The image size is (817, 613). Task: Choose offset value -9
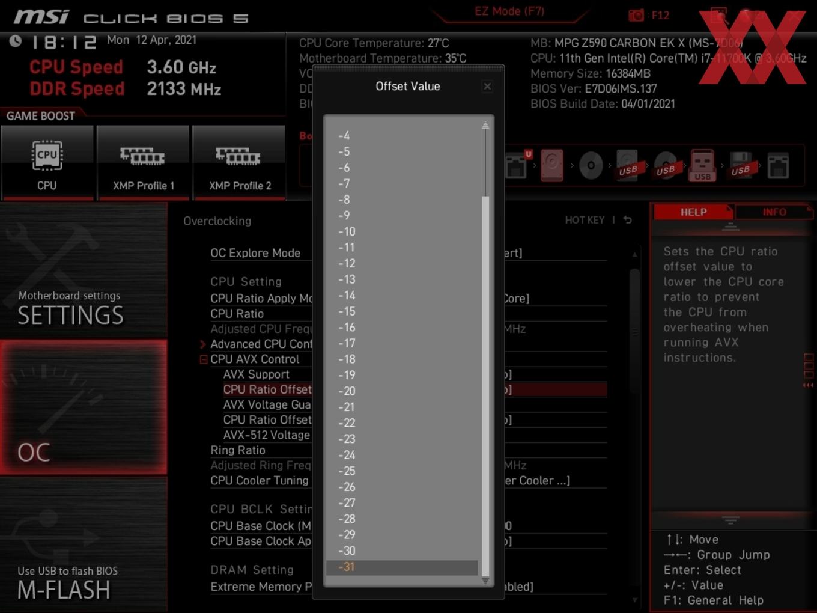coord(402,215)
